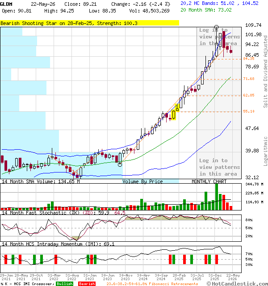Click the stochastic %D value 64.5

point(120,213)
